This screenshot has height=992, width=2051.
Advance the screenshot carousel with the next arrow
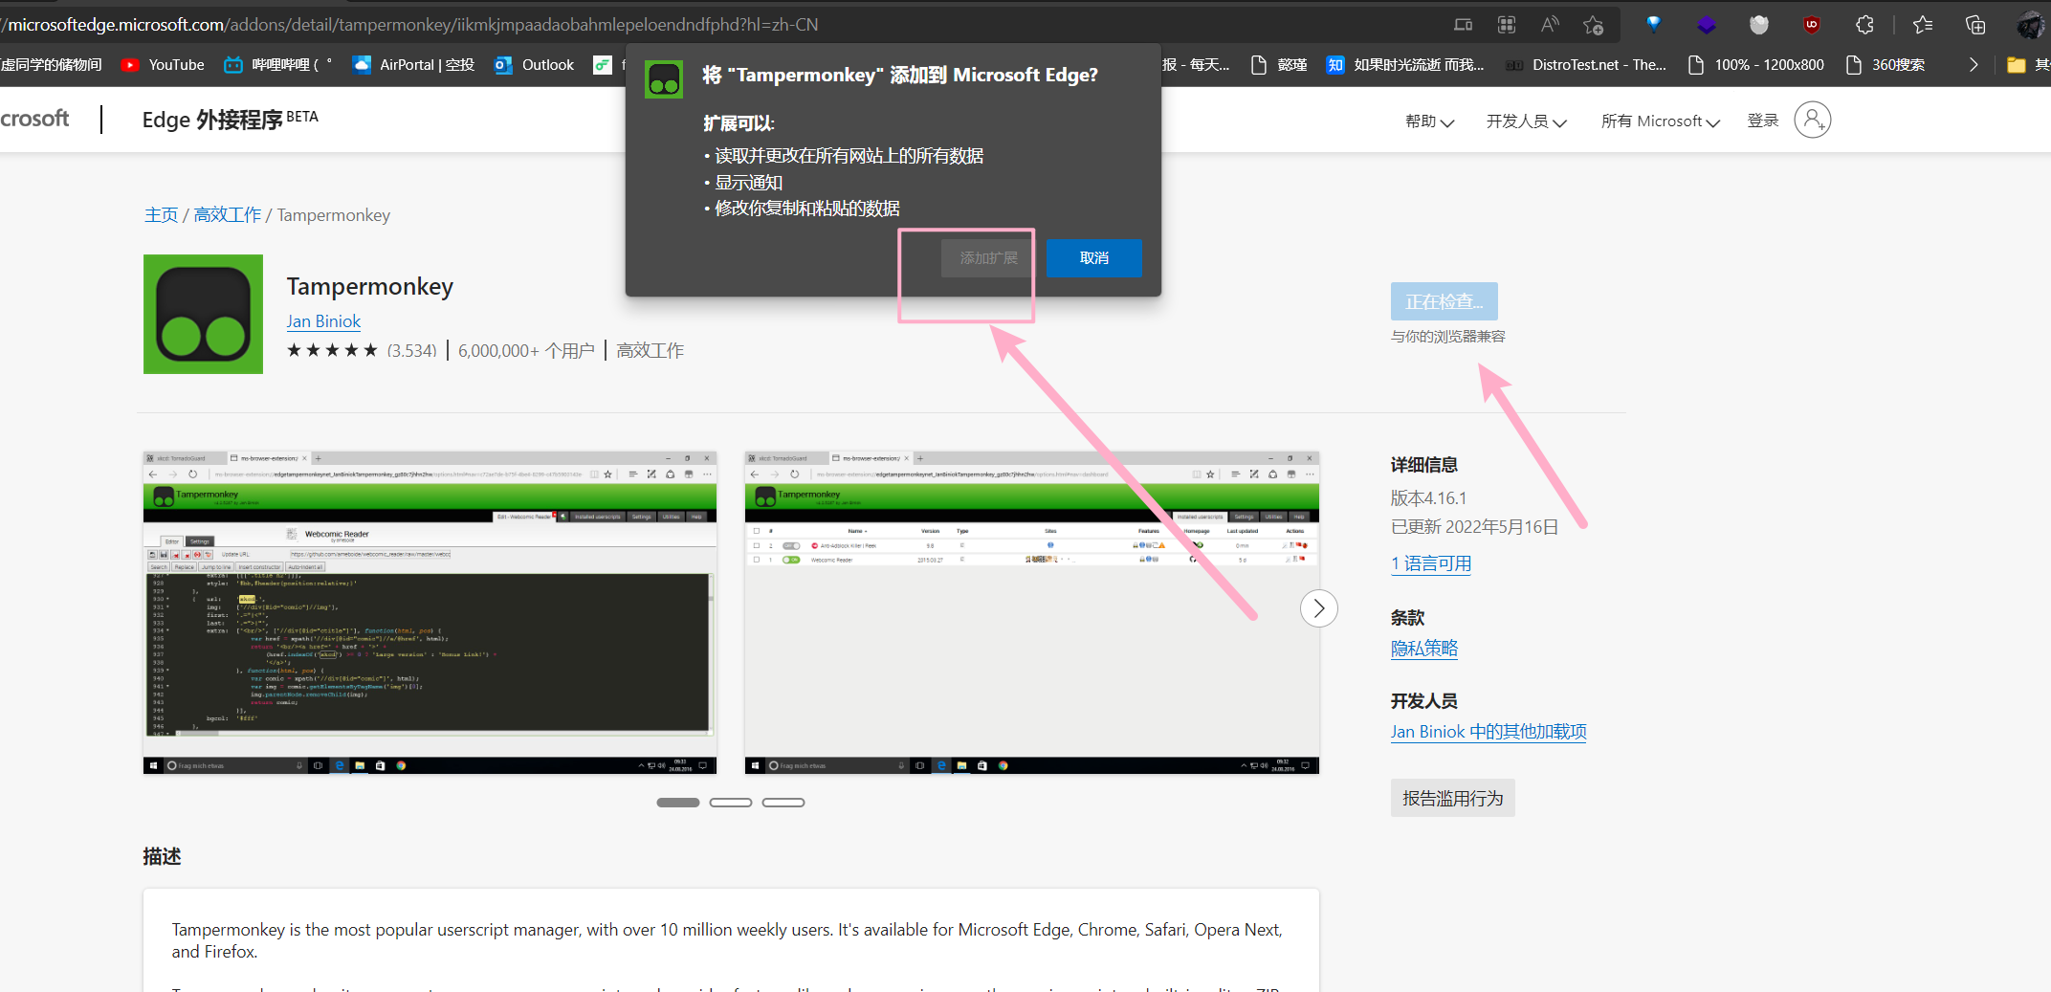click(x=1318, y=608)
